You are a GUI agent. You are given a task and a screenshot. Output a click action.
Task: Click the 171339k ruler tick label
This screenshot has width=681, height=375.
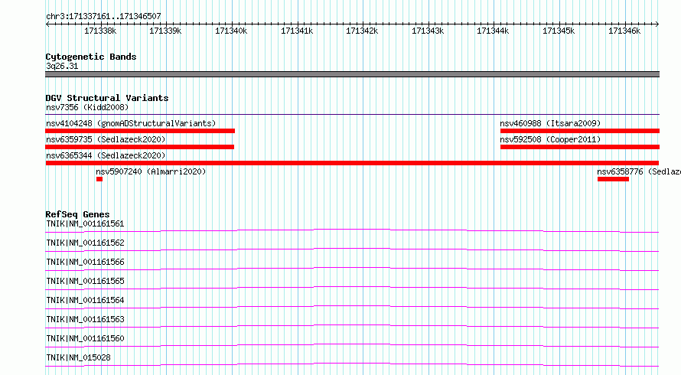pos(165,31)
